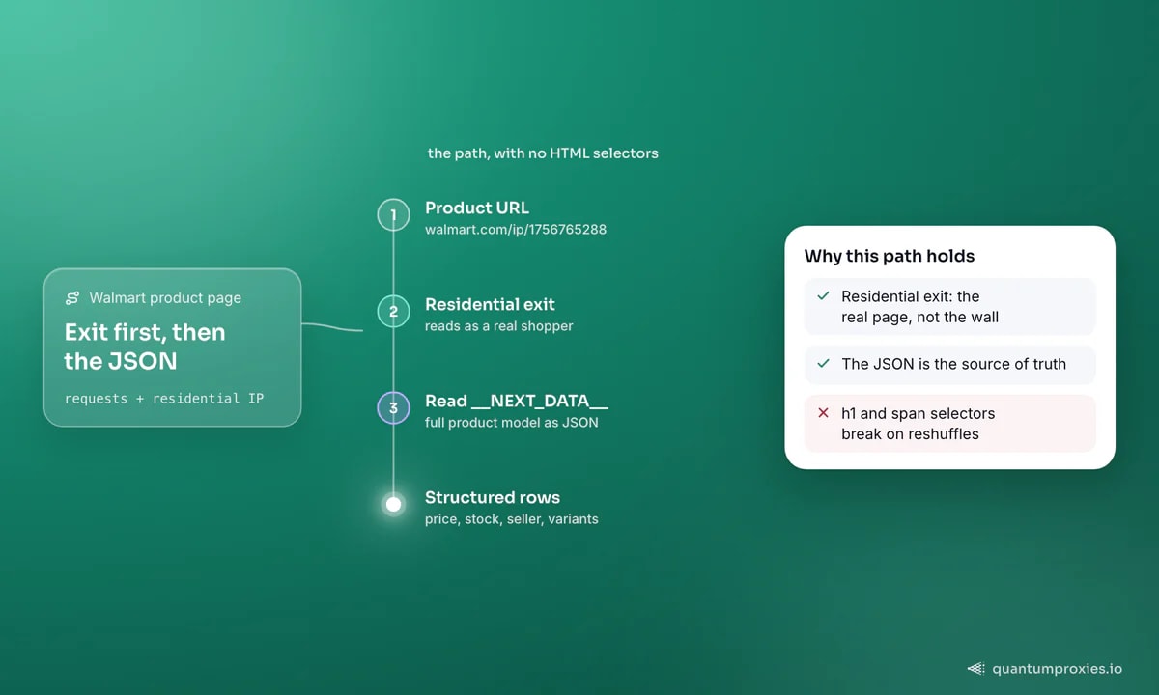Click the "reads as a real shopper" subtitle
The height and width of the screenshot is (695, 1159).
point(498,326)
